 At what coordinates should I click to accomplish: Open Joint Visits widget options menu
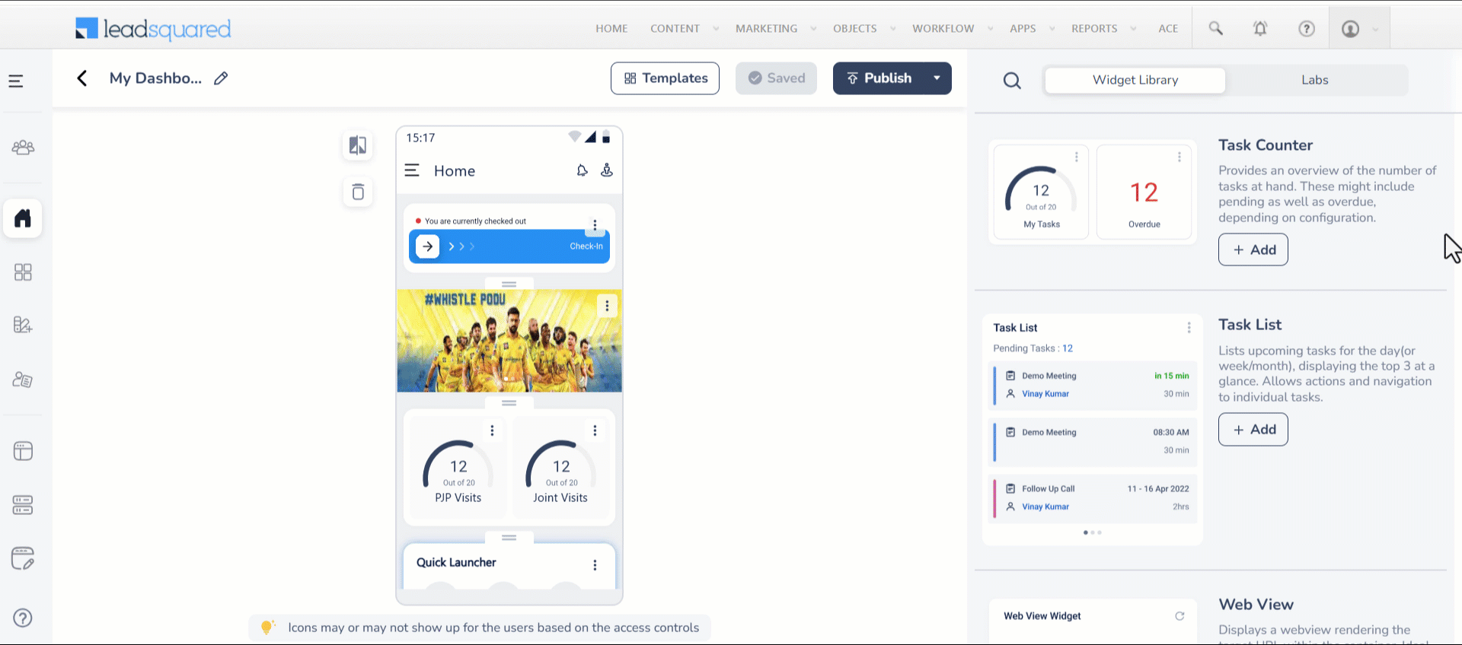point(595,431)
